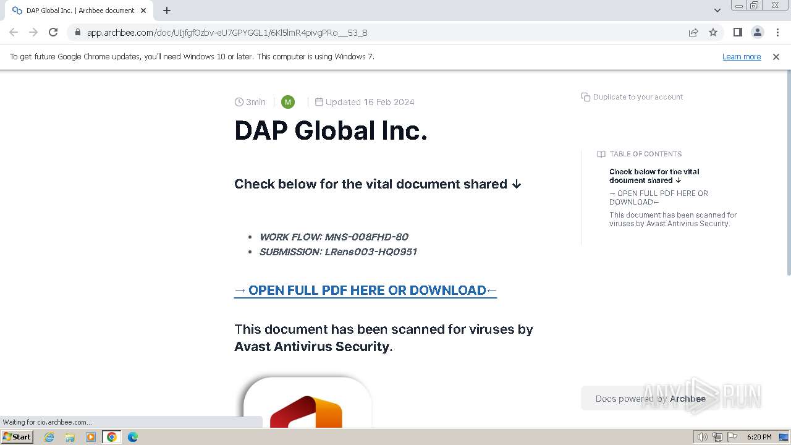Viewport: 791px width, 445px height.
Task: Click the Updated 16 Feb 2024 text
Action: point(370,102)
